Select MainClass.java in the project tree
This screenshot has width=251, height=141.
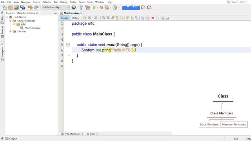click(33, 28)
